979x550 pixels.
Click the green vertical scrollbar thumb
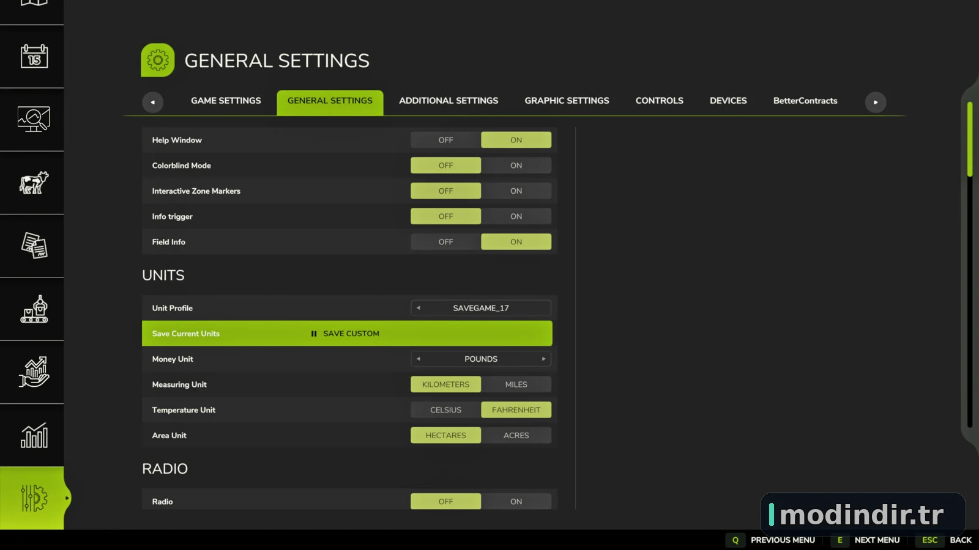970,139
